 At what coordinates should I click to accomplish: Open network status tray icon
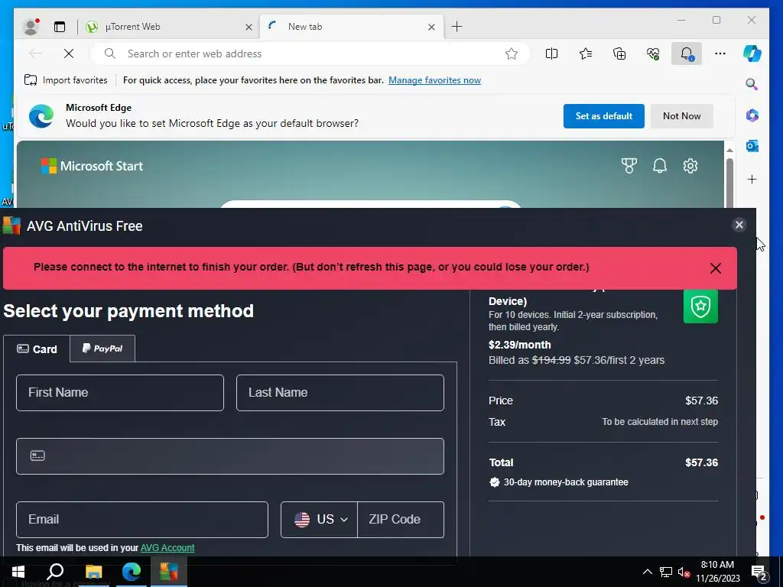(x=666, y=572)
